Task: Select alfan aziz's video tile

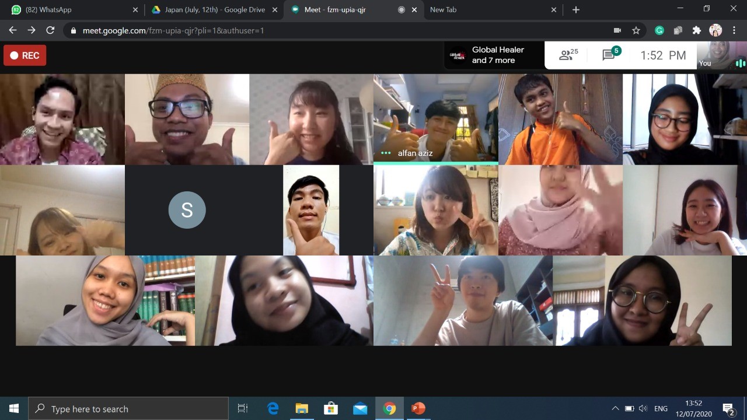Action: pos(436,119)
